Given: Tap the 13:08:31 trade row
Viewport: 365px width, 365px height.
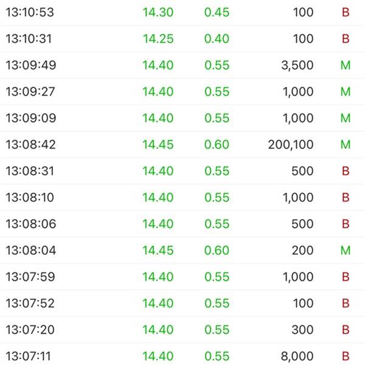Looking at the screenshot, I should tap(182, 171).
